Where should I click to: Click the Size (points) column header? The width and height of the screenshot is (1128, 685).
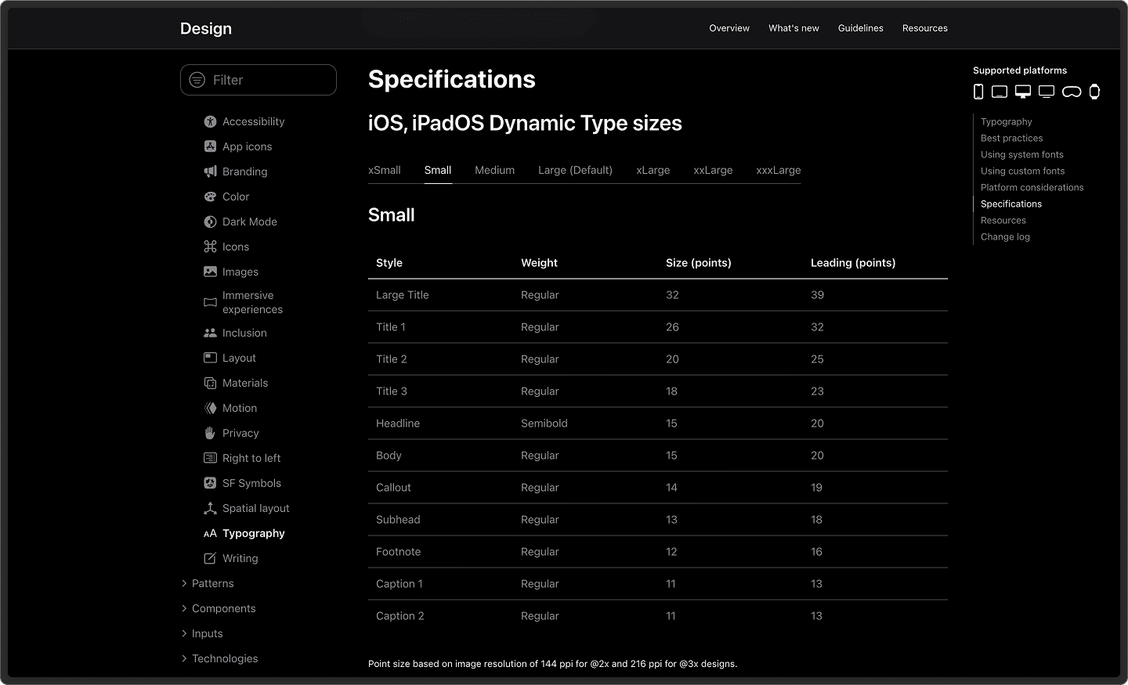[x=699, y=263]
